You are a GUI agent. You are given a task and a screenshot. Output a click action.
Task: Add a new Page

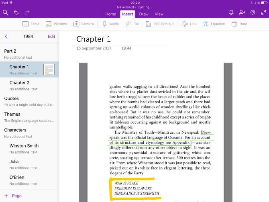click(x=13, y=196)
